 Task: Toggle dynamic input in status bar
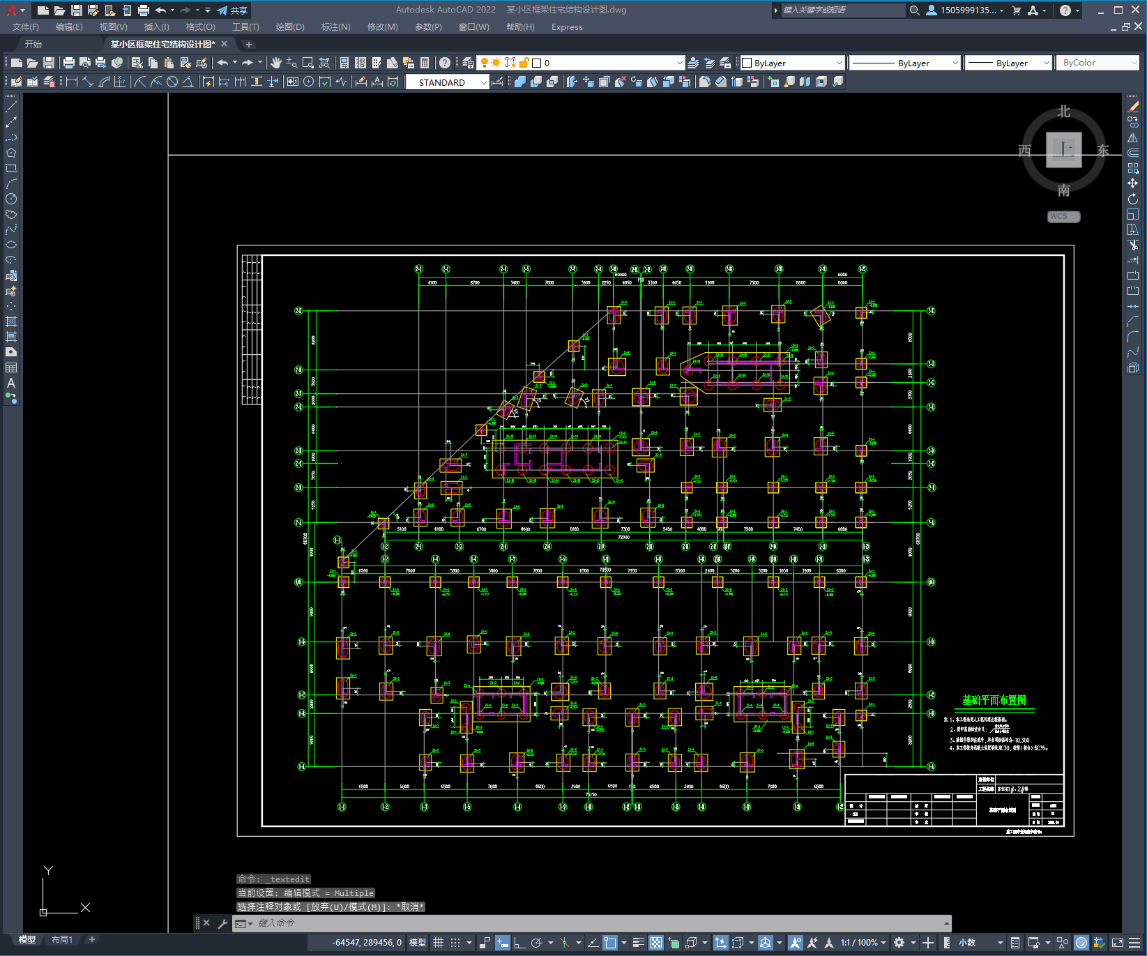pos(503,943)
